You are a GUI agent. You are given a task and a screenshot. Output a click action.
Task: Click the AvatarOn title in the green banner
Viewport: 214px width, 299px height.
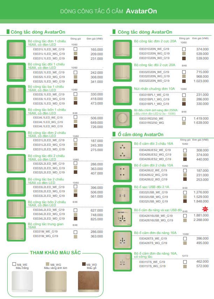[141, 11]
